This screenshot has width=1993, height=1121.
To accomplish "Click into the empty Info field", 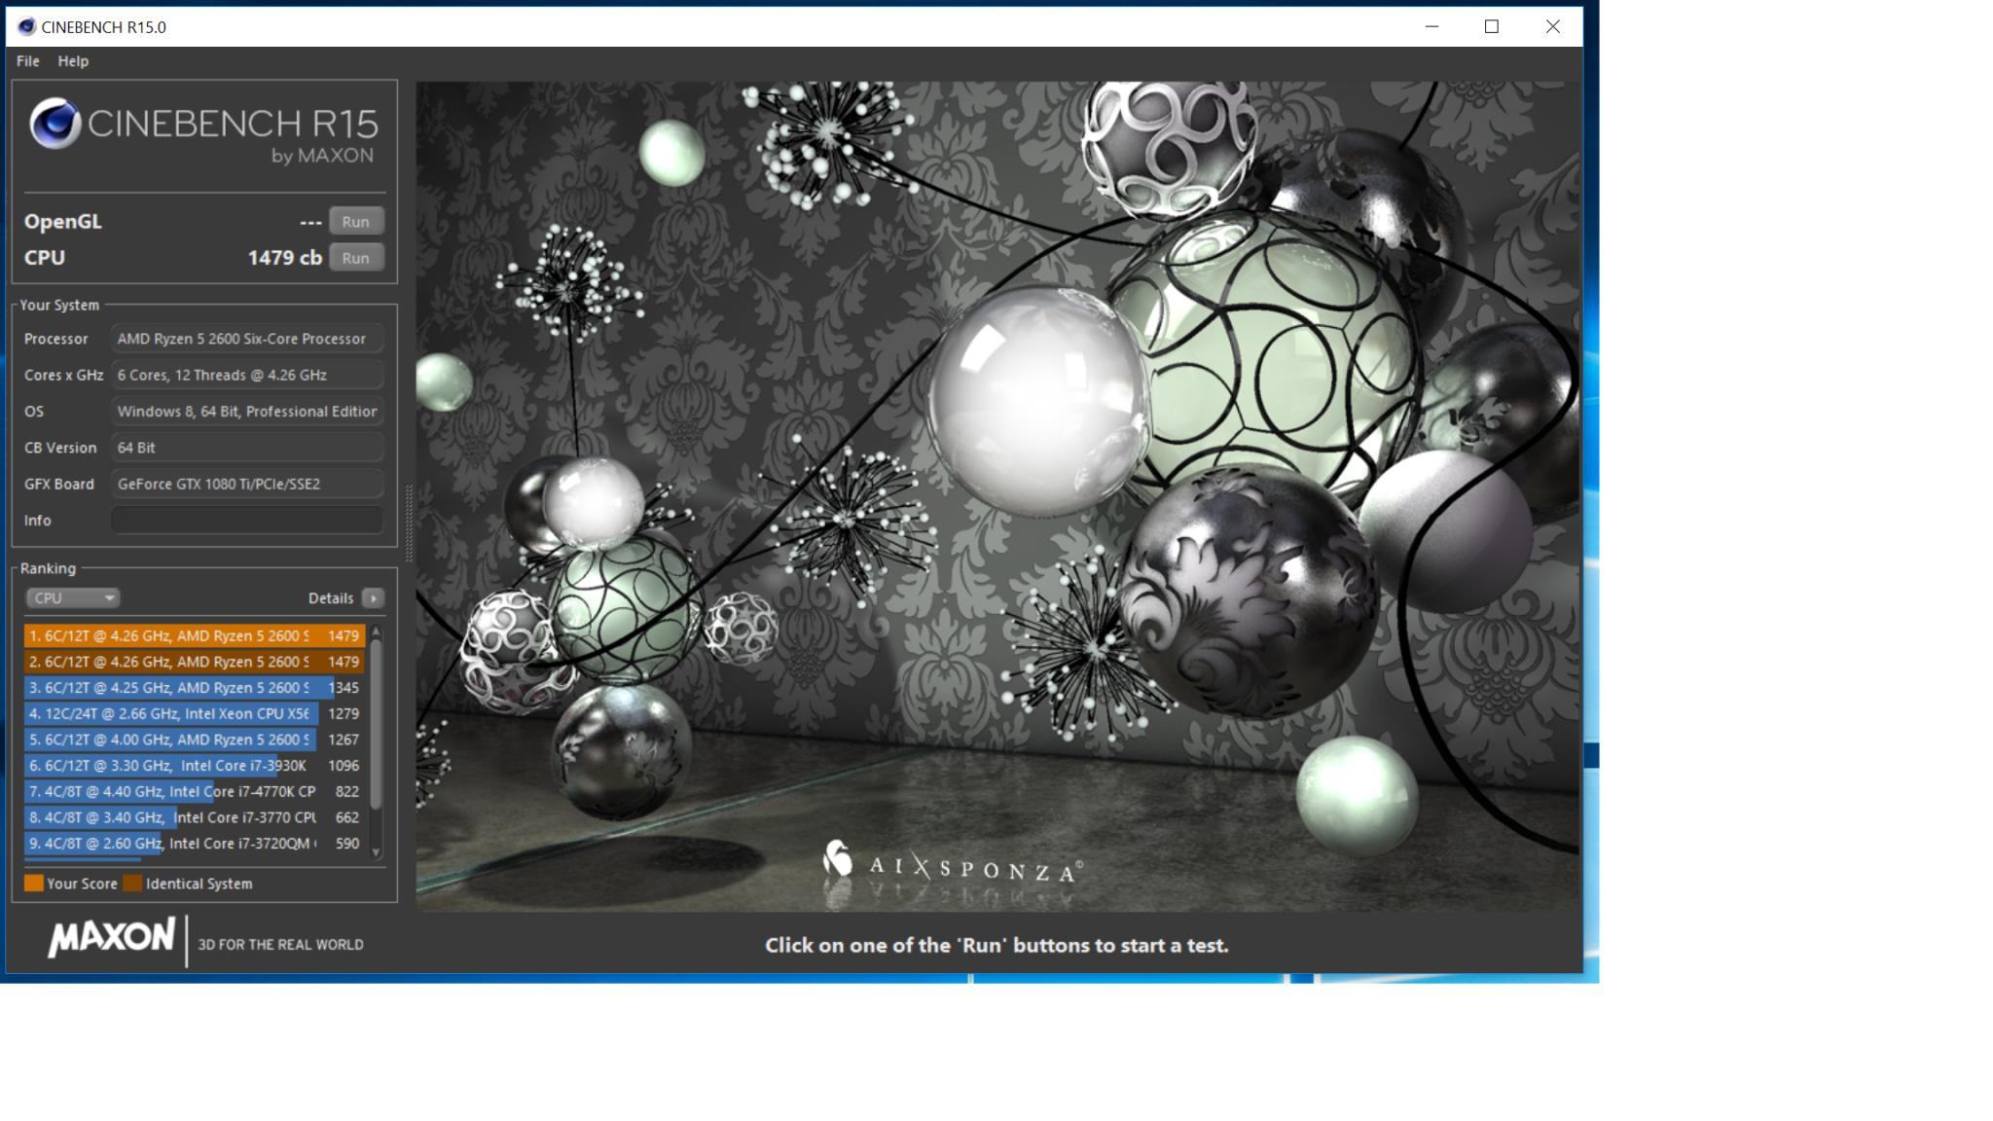I will (246, 521).
